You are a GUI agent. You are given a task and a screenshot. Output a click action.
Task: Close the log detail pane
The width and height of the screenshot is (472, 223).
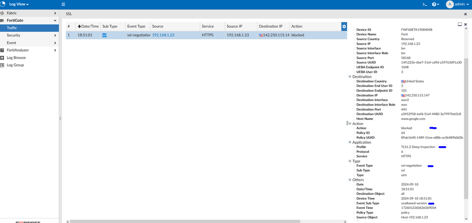(465, 24)
